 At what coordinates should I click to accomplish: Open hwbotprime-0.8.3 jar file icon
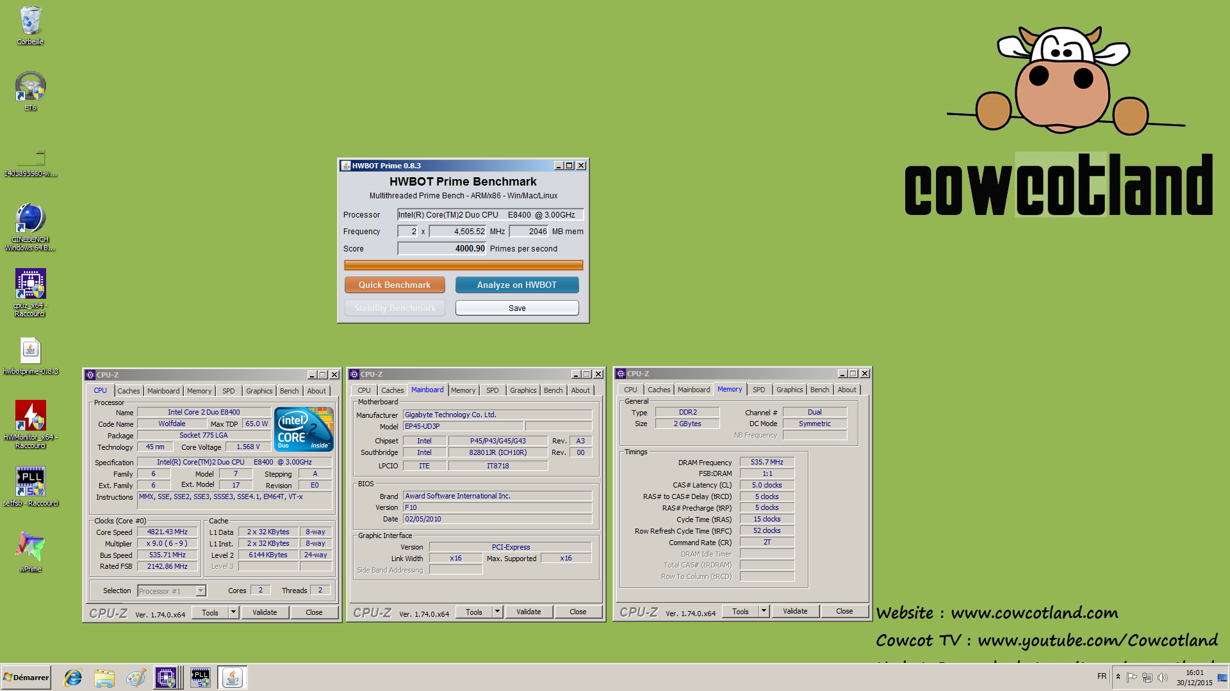30,356
